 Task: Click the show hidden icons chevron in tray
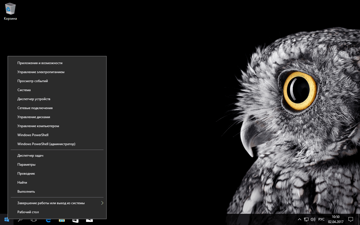pyautogui.click(x=299, y=219)
